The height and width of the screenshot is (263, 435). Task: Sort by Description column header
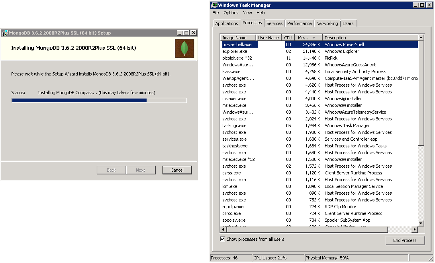point(370,38)
